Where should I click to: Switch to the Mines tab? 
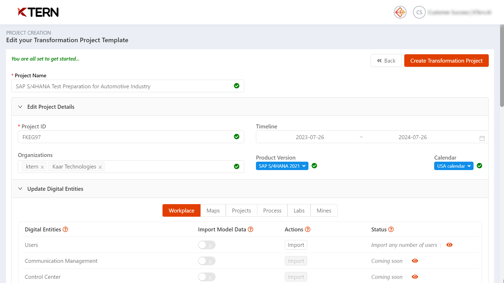(x=324, y=210)
